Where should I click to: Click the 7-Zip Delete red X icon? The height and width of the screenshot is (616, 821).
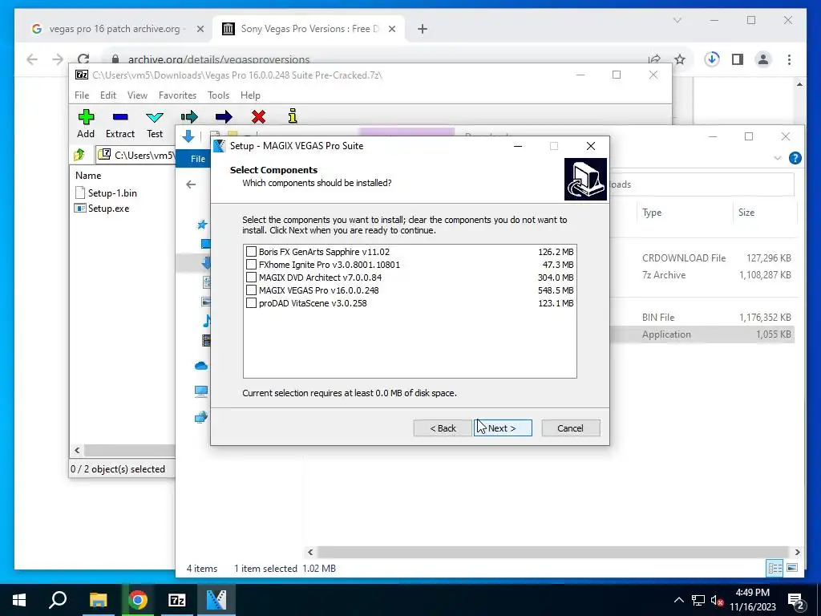coord(258,116)
